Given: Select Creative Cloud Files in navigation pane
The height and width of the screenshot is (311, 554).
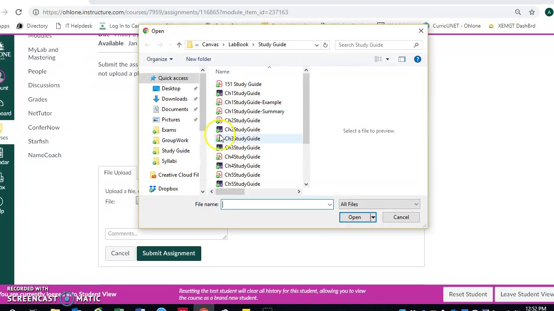Looking at the screenshot, I should point(178,175).
